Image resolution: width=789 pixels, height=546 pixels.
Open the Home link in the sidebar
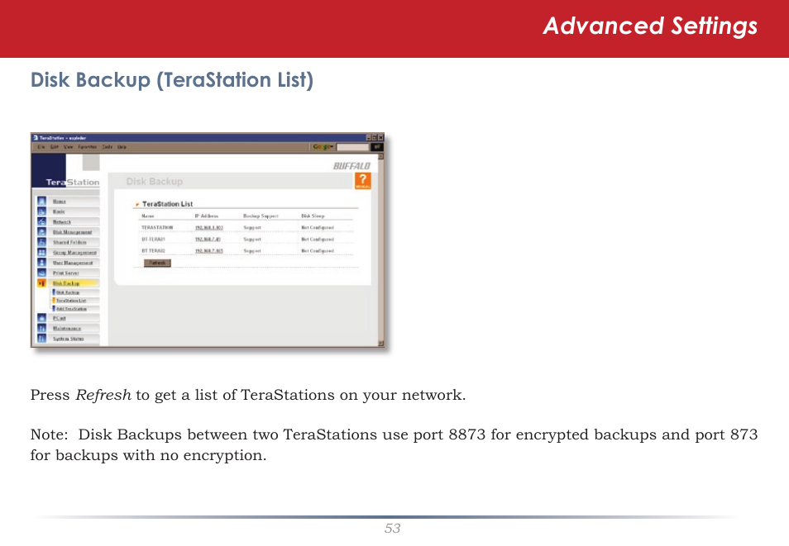60,202
